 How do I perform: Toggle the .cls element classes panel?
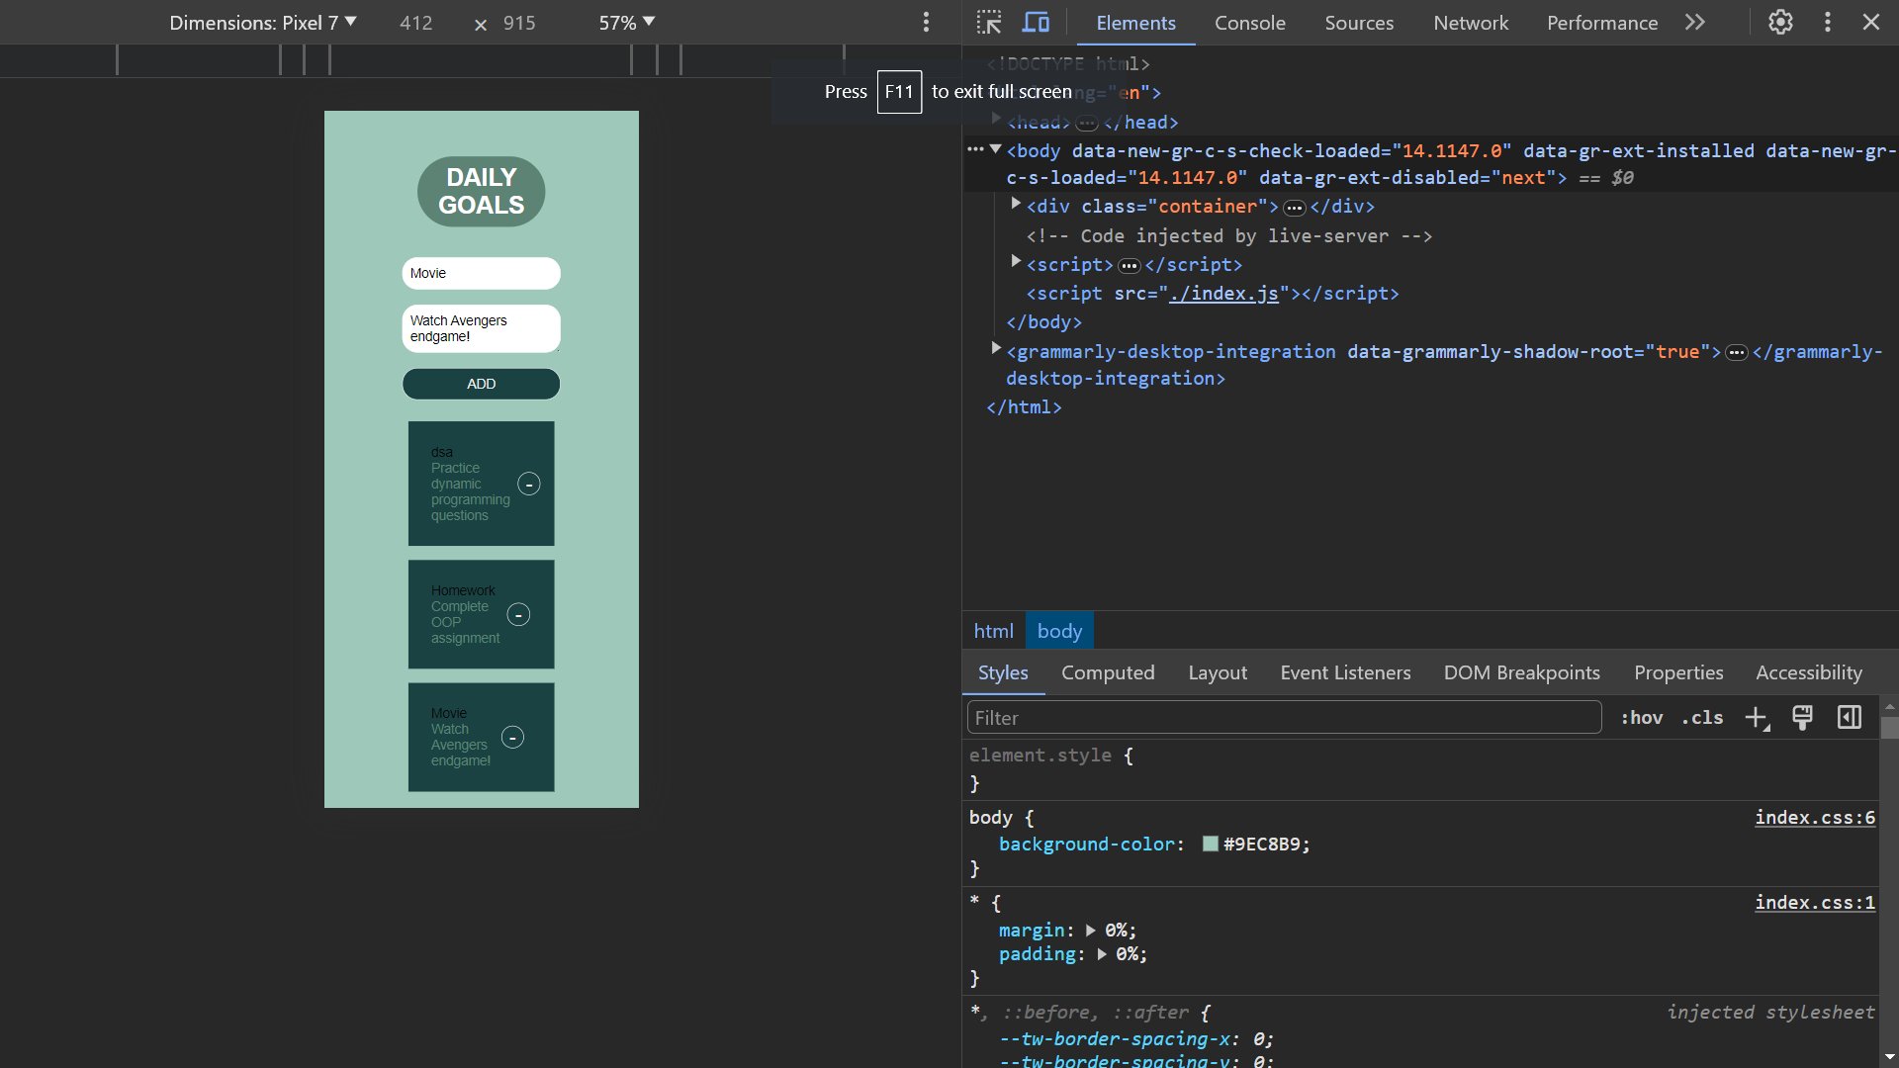(x=1701, y=718)
